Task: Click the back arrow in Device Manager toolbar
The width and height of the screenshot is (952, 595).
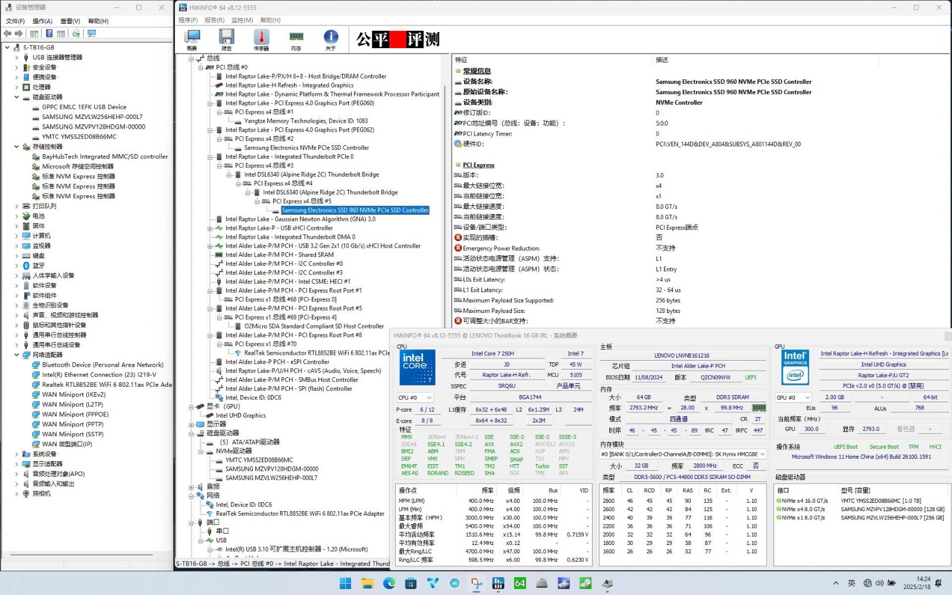Action: pos(8,34)
